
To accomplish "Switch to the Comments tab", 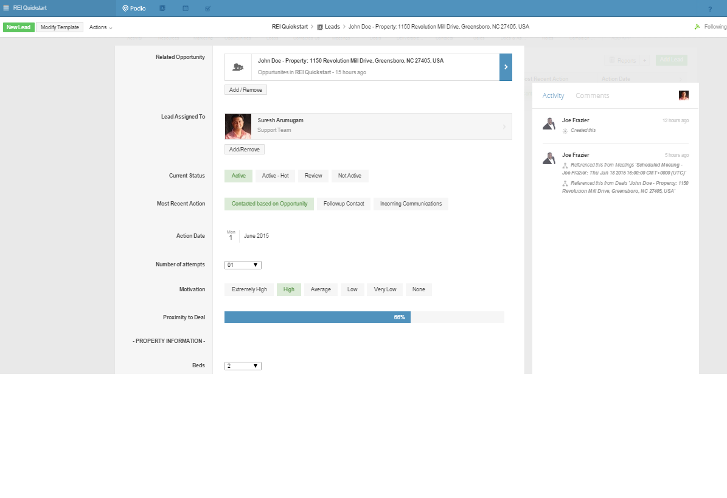I will coord(592,95).
